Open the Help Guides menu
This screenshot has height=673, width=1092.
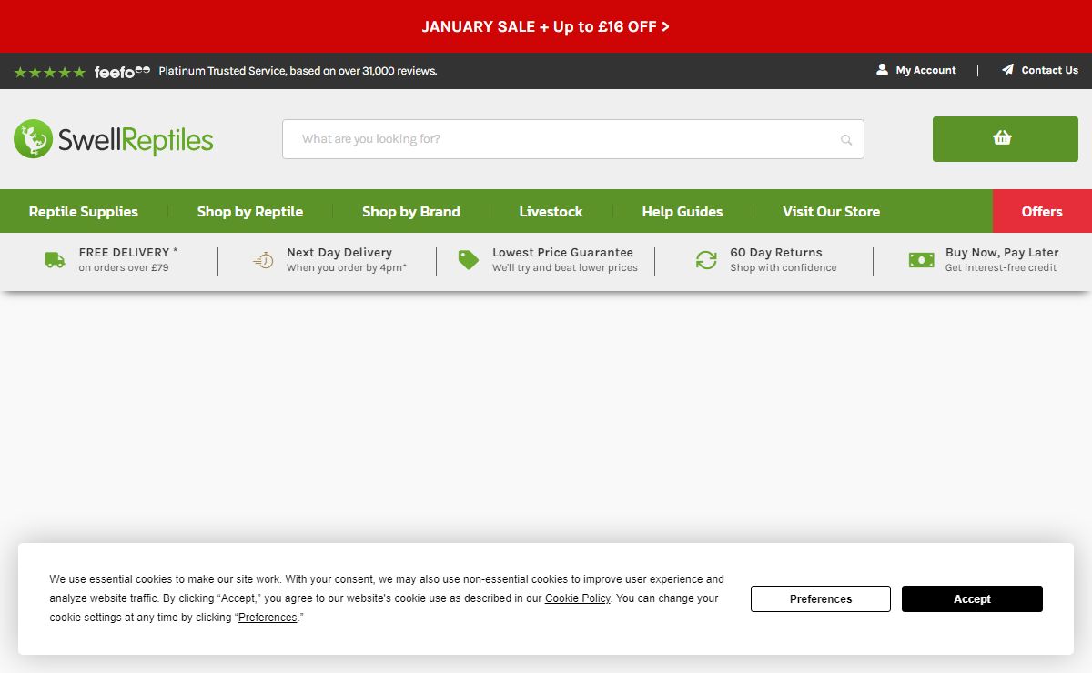pos(682,211)
